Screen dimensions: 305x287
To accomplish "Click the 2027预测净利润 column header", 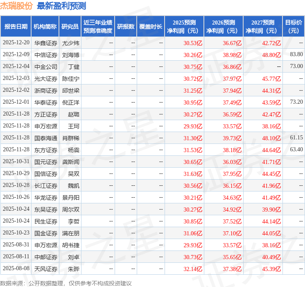I will (x=263, y=26).
